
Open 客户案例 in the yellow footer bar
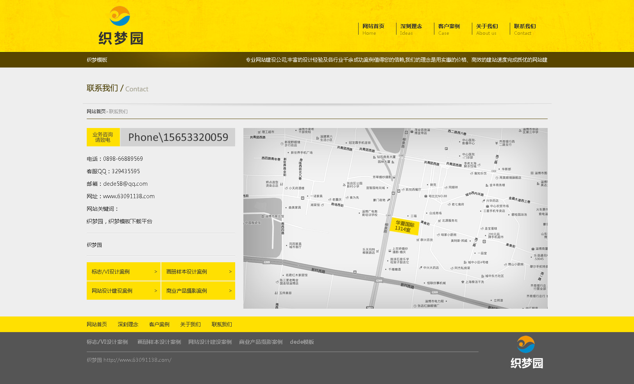point(159,324)
